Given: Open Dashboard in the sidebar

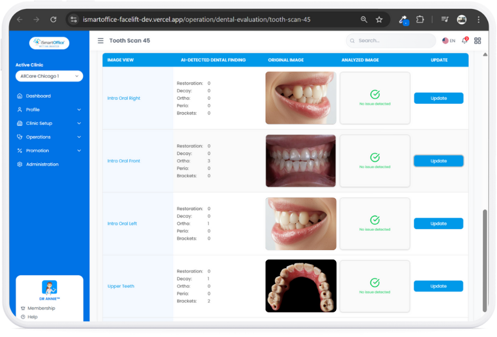Looking at the screenshot, I should click(x=38, y=96).
